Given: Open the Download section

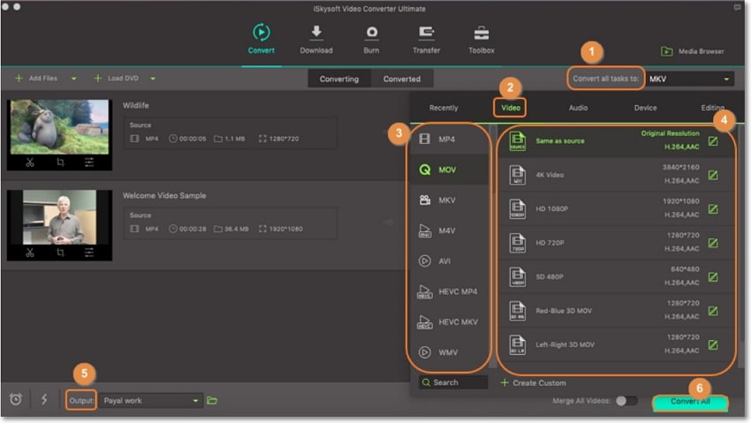Looking at the screenshot, I should [316, 39].
